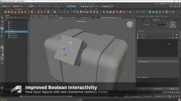The width and height of the screenshot is (181, 101).
Task: Click the Undo arrow icon in the status line
Action: (20, 6)
